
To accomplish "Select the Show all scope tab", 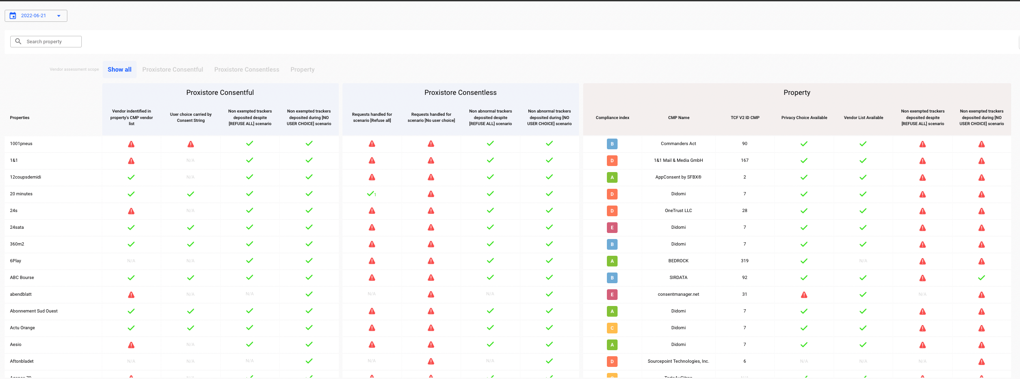I will [119, 70].
